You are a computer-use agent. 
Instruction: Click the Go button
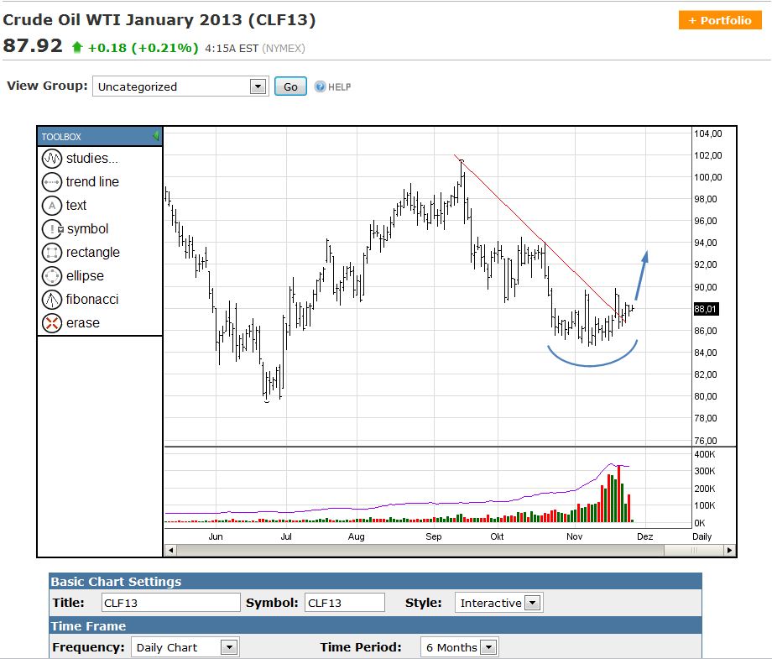[x=290, y=86]
